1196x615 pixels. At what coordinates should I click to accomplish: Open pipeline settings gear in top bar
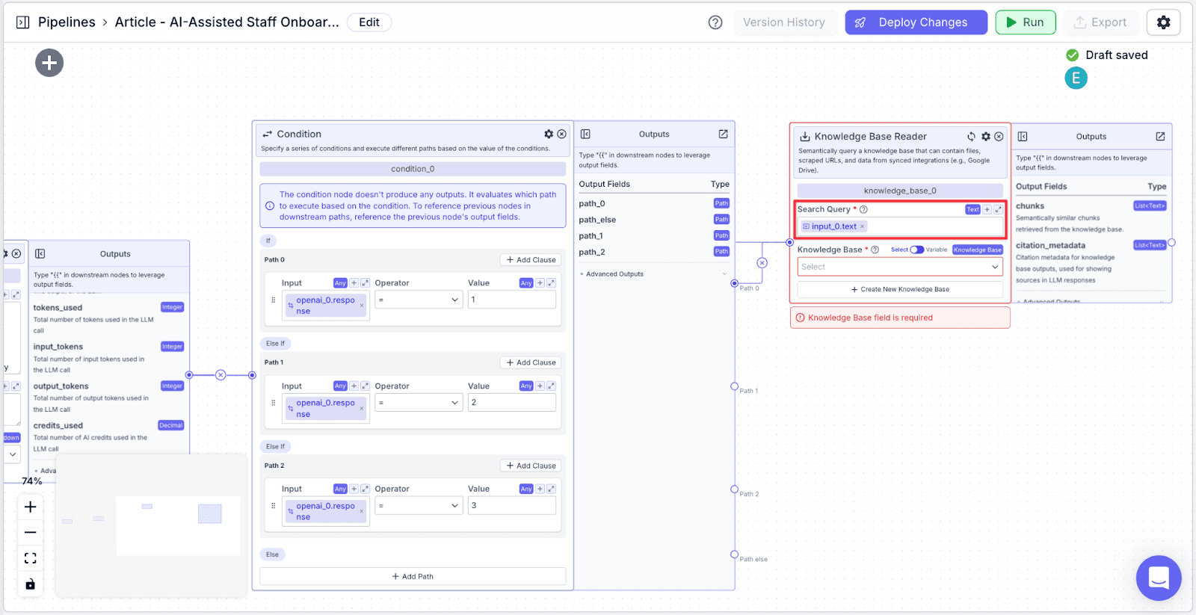click(1163, 22)
